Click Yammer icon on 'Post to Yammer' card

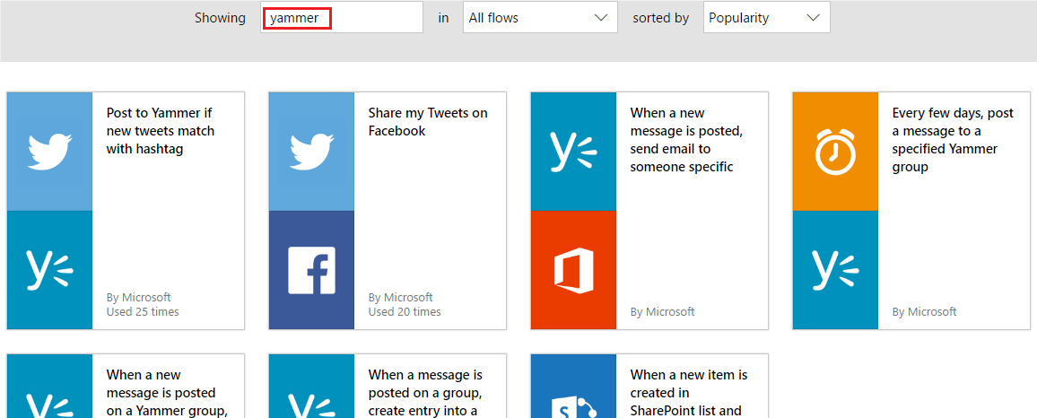49,270
